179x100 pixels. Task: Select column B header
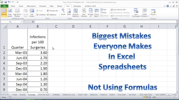pyautogui.click(x=37, y=26)
